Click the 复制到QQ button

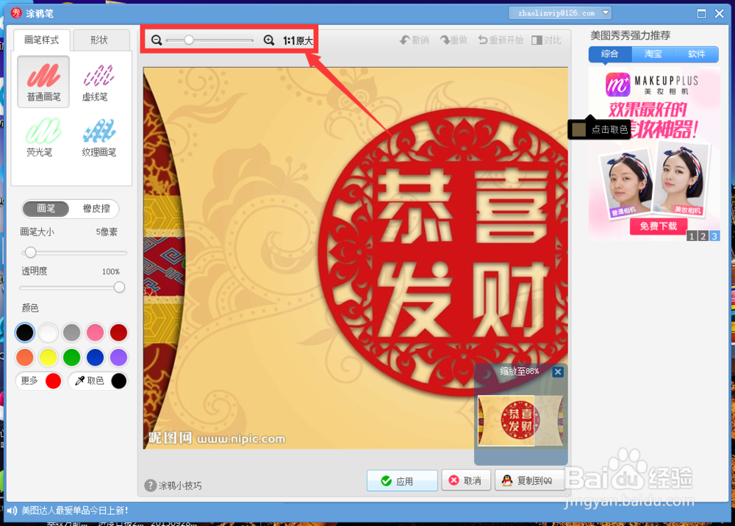[x=529, y=480]
